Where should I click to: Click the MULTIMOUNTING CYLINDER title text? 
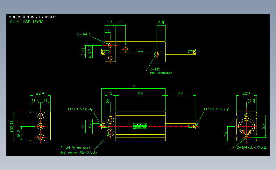32,17
